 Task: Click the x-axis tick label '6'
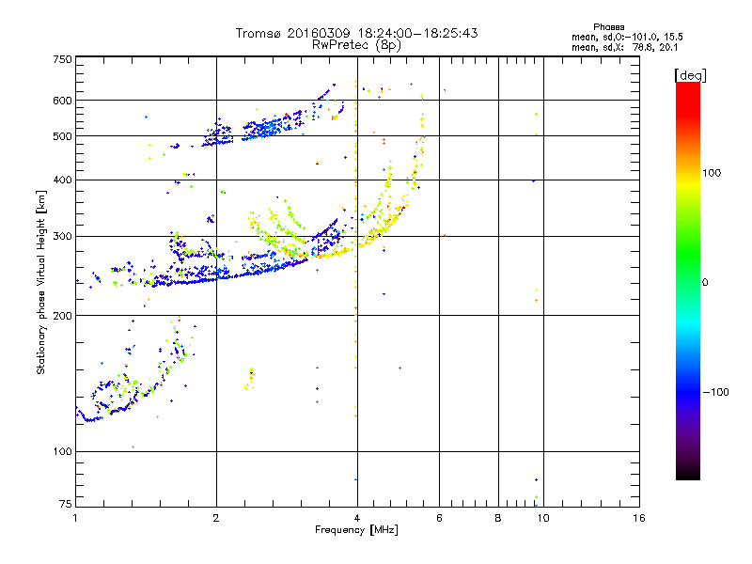pyautogui.click(x=439, y=518)
